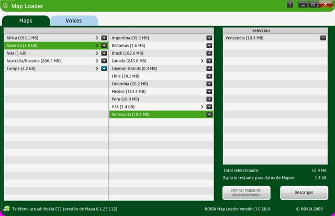Select Cayman Islands (0.3 MB) entry
The height and width of the screenshot is (216, 335).
click(x=161, y=69)
